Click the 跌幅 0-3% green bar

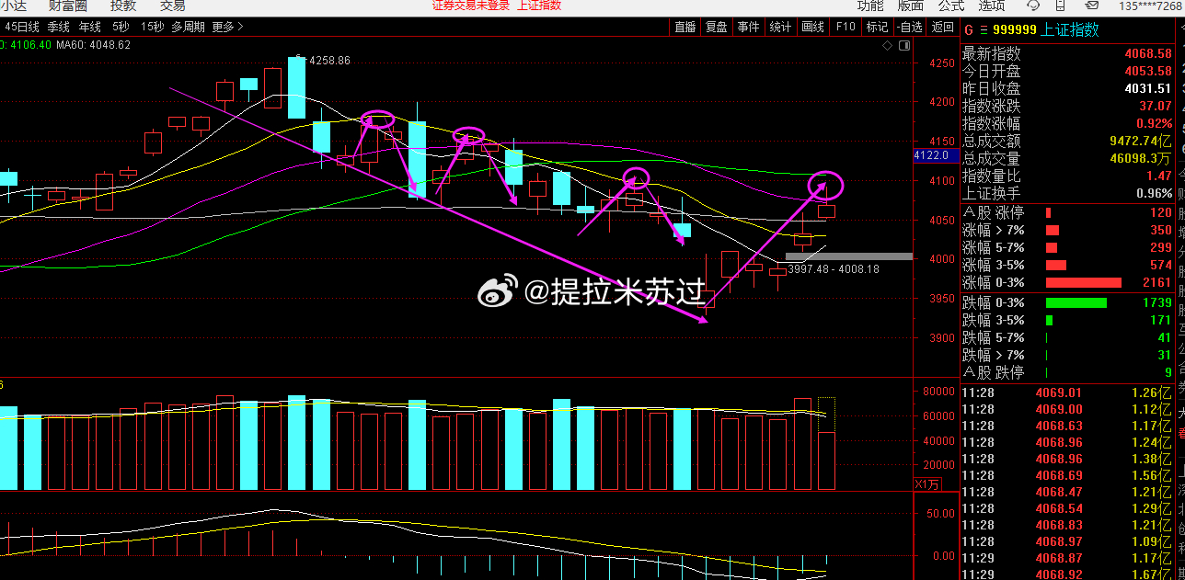(x=1076, y=302)
